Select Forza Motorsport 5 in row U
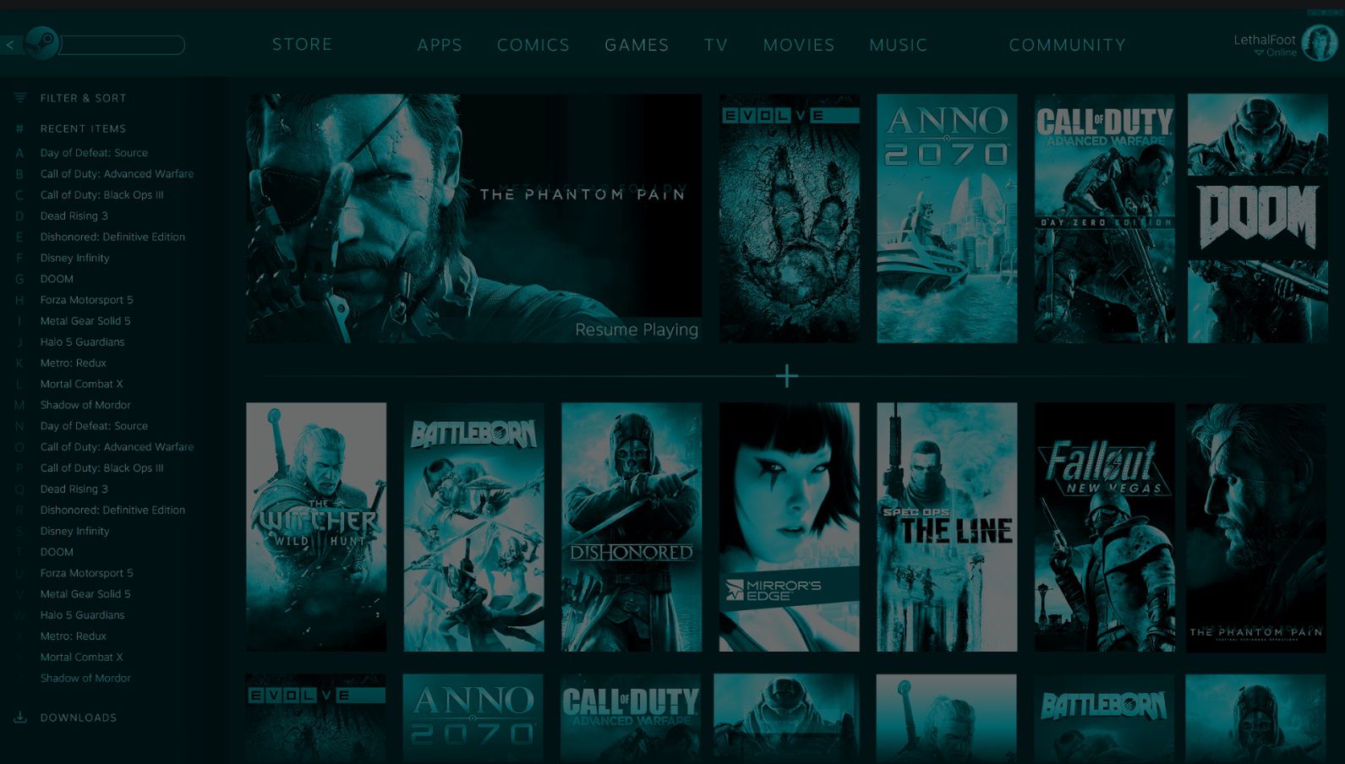The height and width of the screenshot is (764, 1345). point(86,573)
